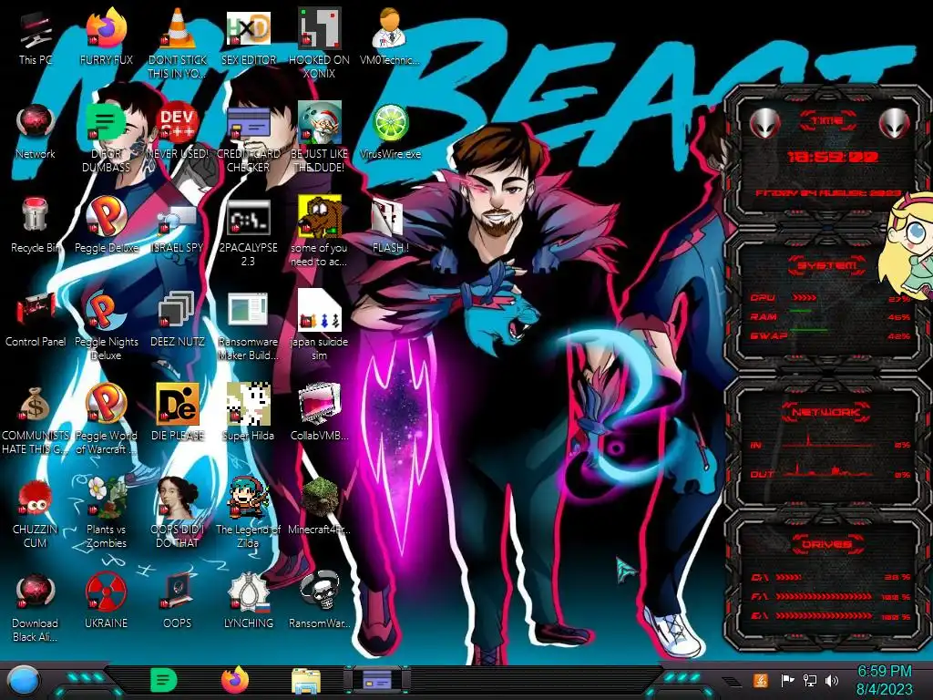This screenshot has height=700, width=933.
Task: Select the DEEZ NUTZ desktop icon
Action: click(x=178, y=320)
